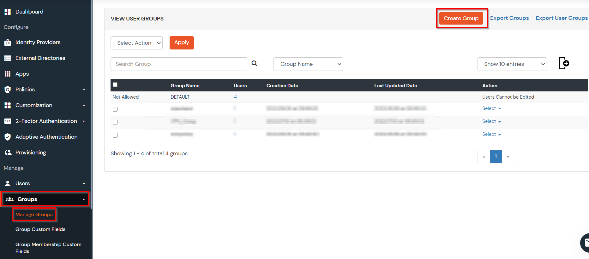Open Group Membership Custom Fields item

[48, 248]
